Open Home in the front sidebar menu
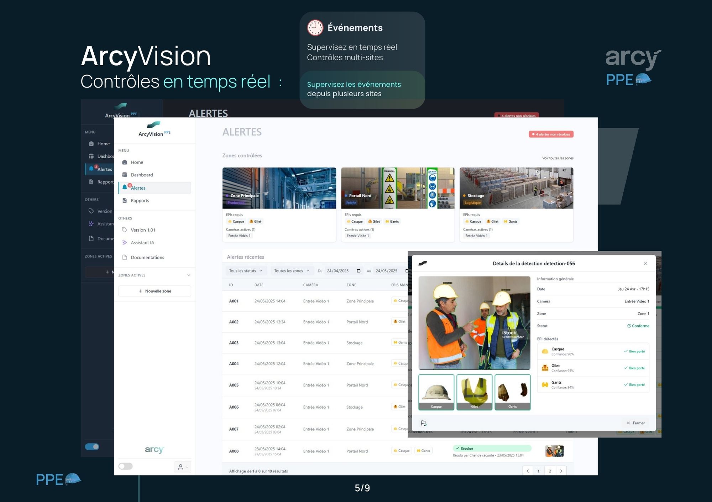This screenshot has width=712, height=502. coord(155,162)
